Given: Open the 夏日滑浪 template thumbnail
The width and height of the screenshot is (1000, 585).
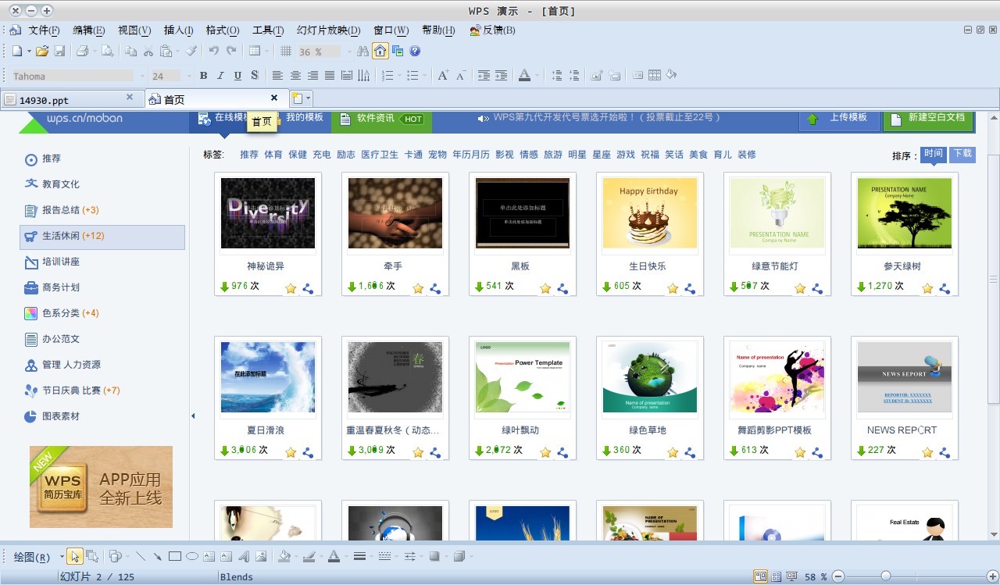Looking at the screenshot, I should (268, 377).
